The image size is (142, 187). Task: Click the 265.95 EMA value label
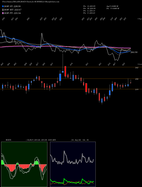pyautogui.click(x=134, y=52)
